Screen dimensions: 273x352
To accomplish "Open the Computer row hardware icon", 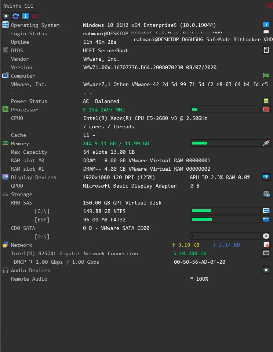I will pyautogui.click(x=266, y=75).
